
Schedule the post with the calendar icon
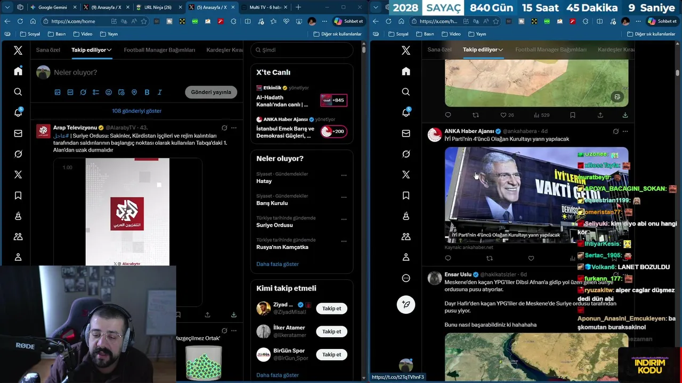(x=121, y=92)
